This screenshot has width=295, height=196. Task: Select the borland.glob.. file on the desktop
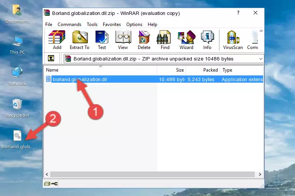[x=17, y=140]
